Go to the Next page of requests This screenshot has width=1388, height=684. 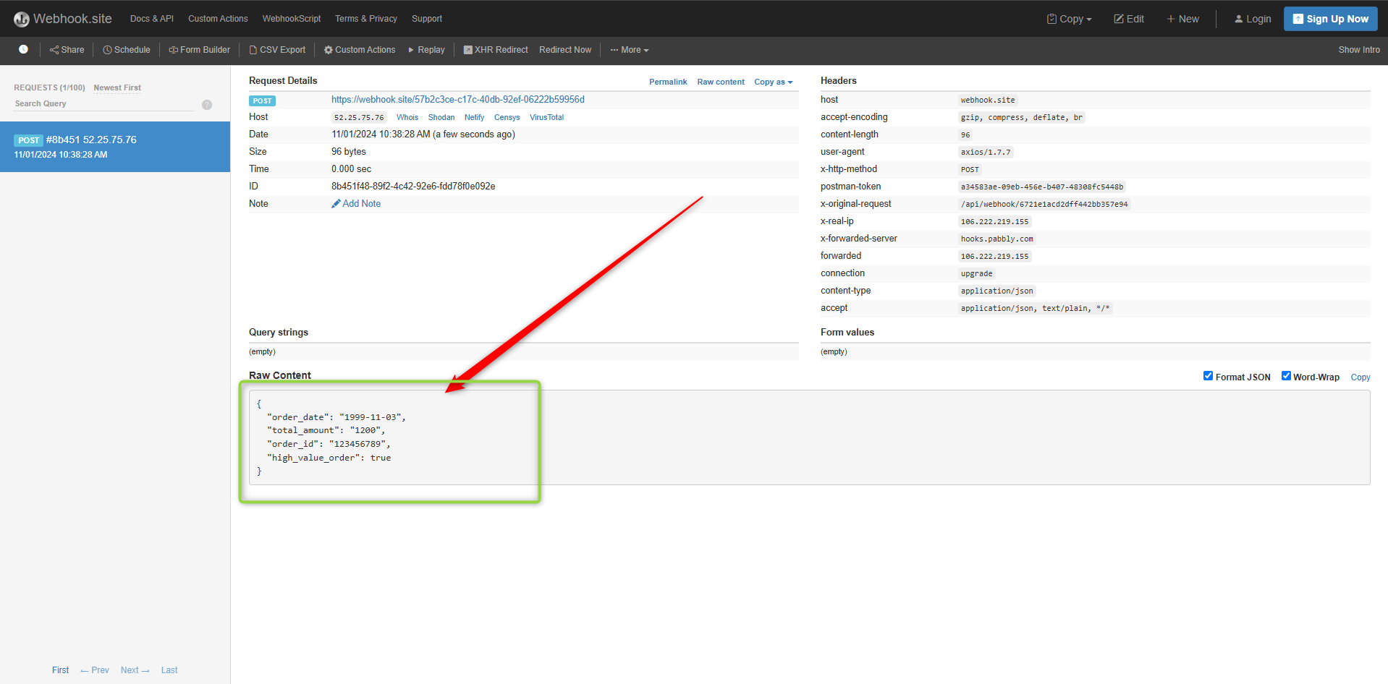(x=135, y=670)
